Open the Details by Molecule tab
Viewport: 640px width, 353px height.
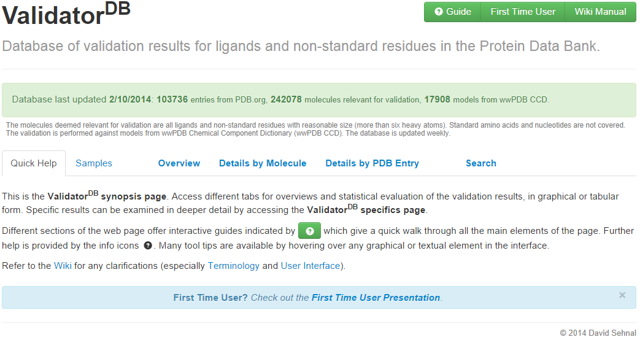263,163
